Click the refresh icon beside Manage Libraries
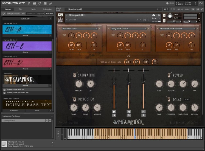 tap(4, 13)
